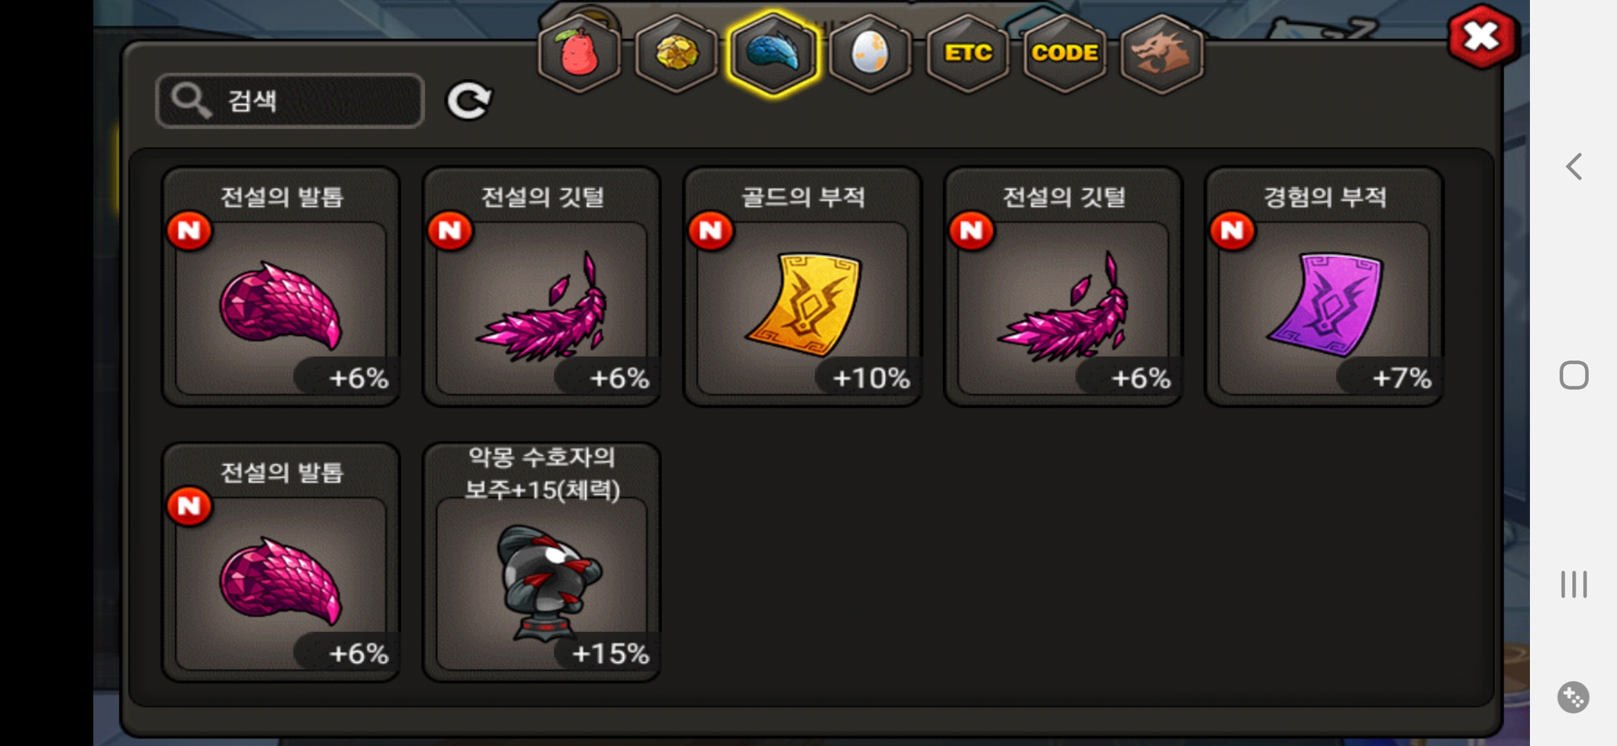Screen dimensions: 1617x746
Task: Choose the 골드의 부적 gold talisman item
Action: [x=802, y=287]
